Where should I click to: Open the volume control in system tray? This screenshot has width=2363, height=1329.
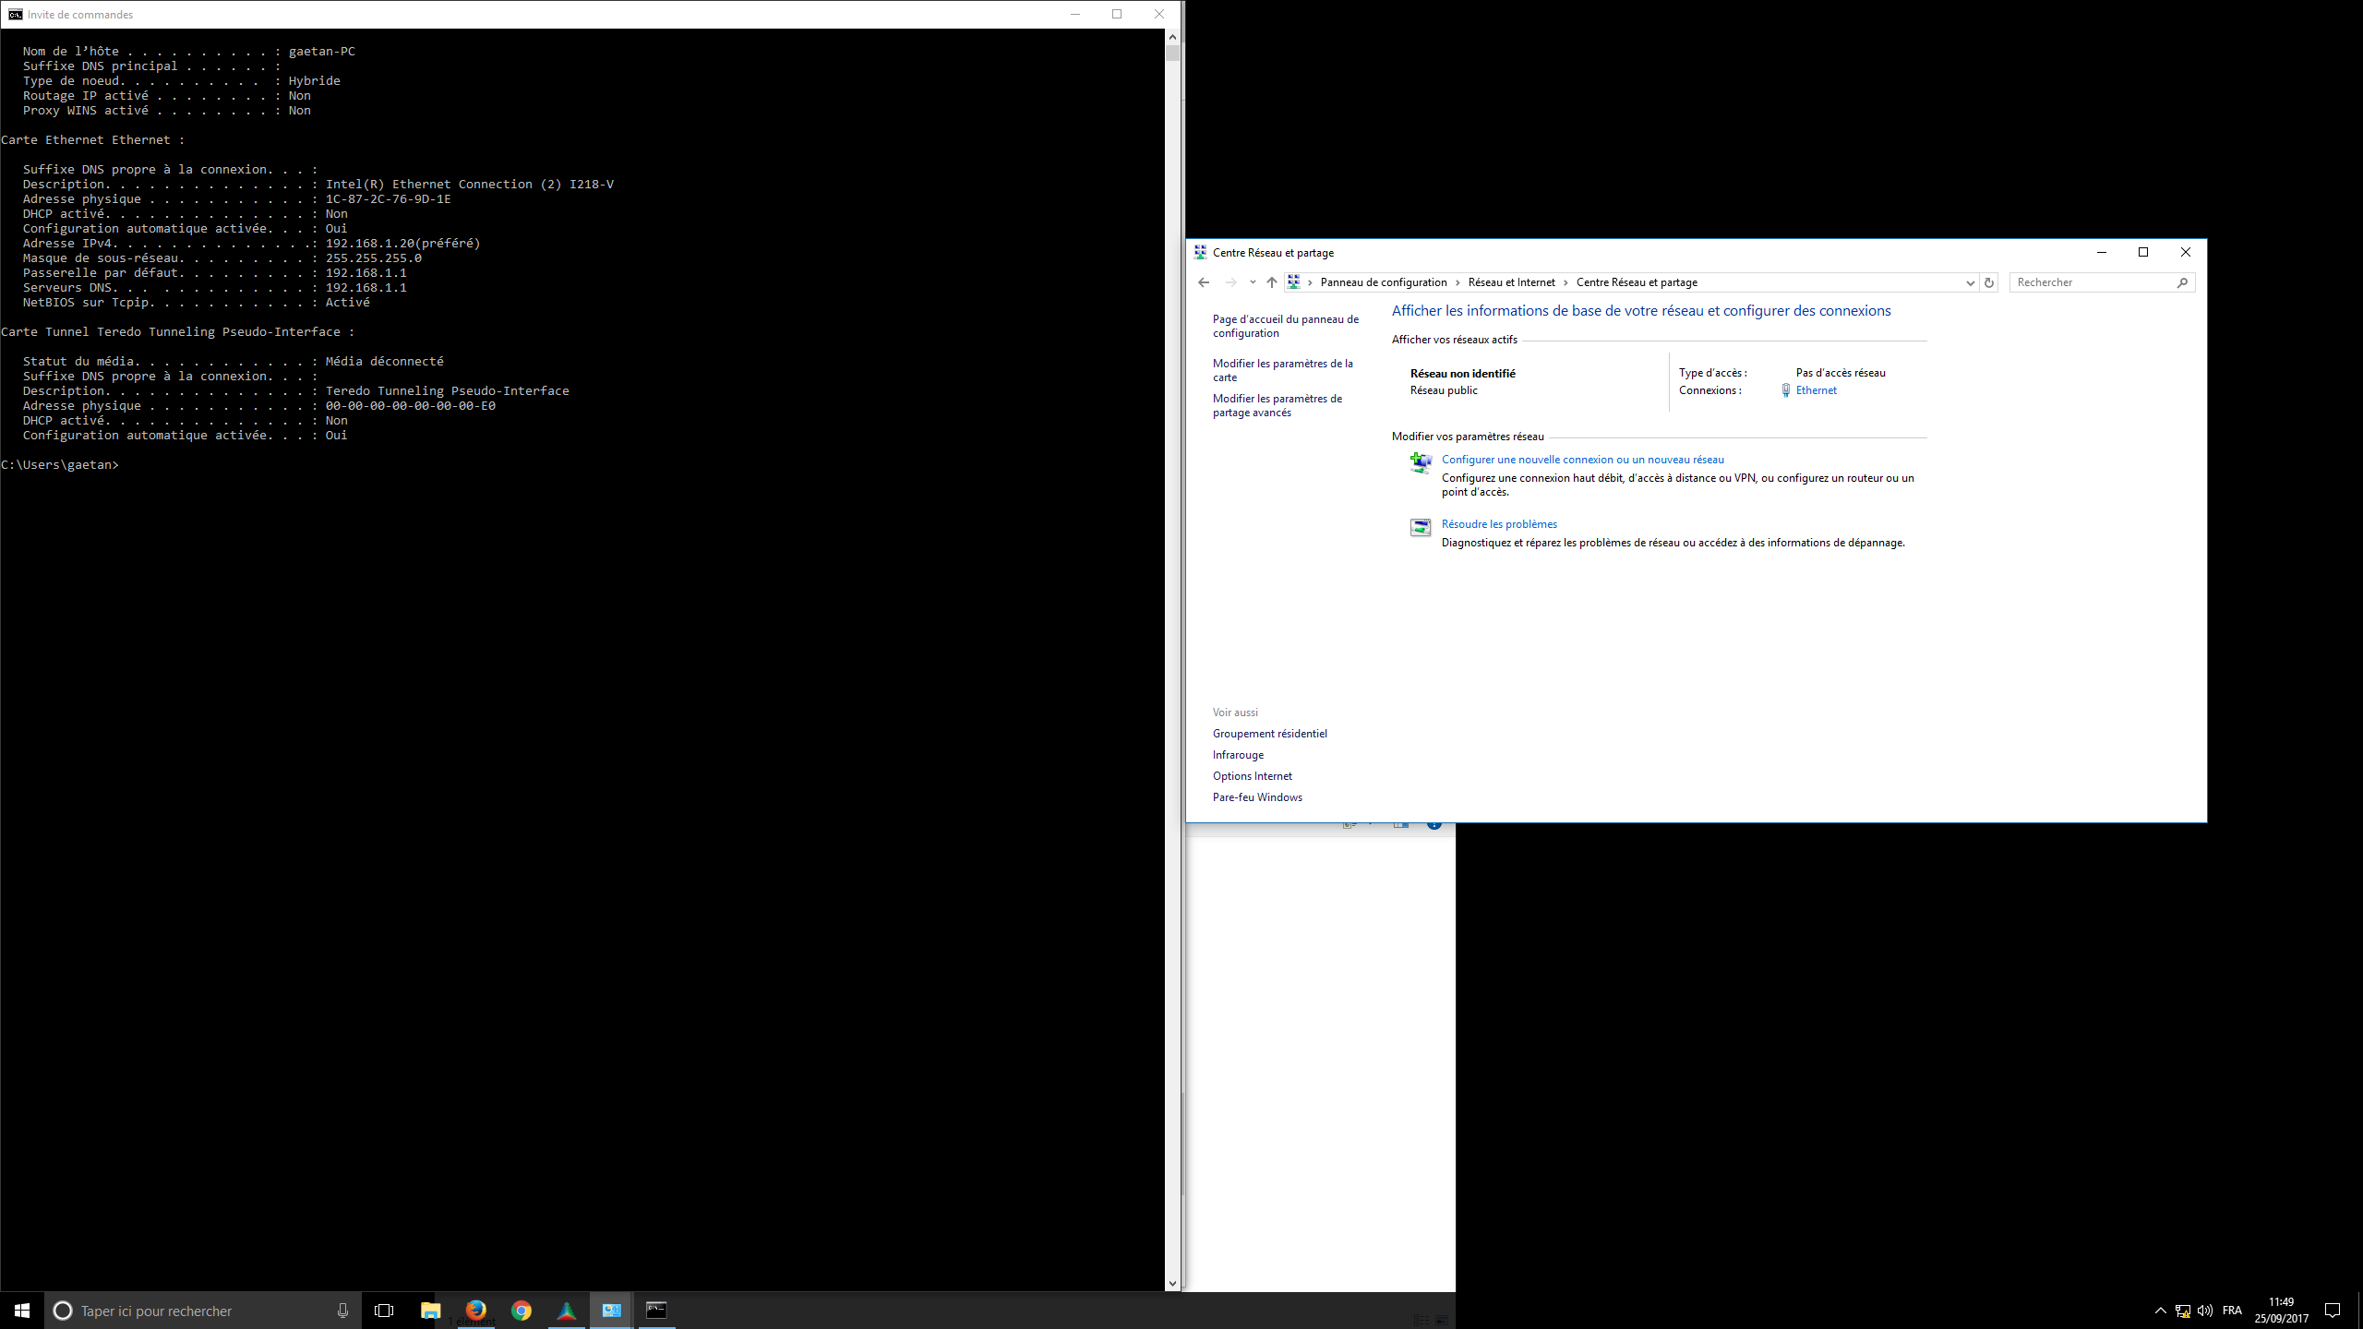[2205, 1311]
